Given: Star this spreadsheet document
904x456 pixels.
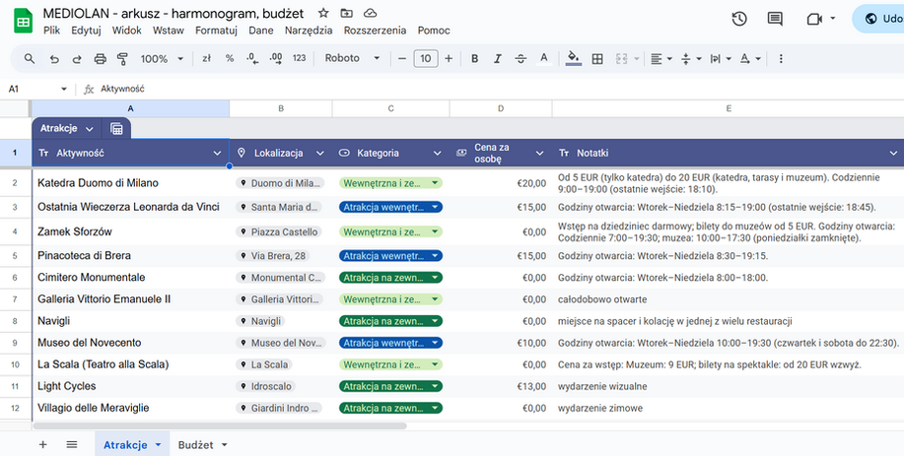Looking at the screenshot, I should 323,13.
